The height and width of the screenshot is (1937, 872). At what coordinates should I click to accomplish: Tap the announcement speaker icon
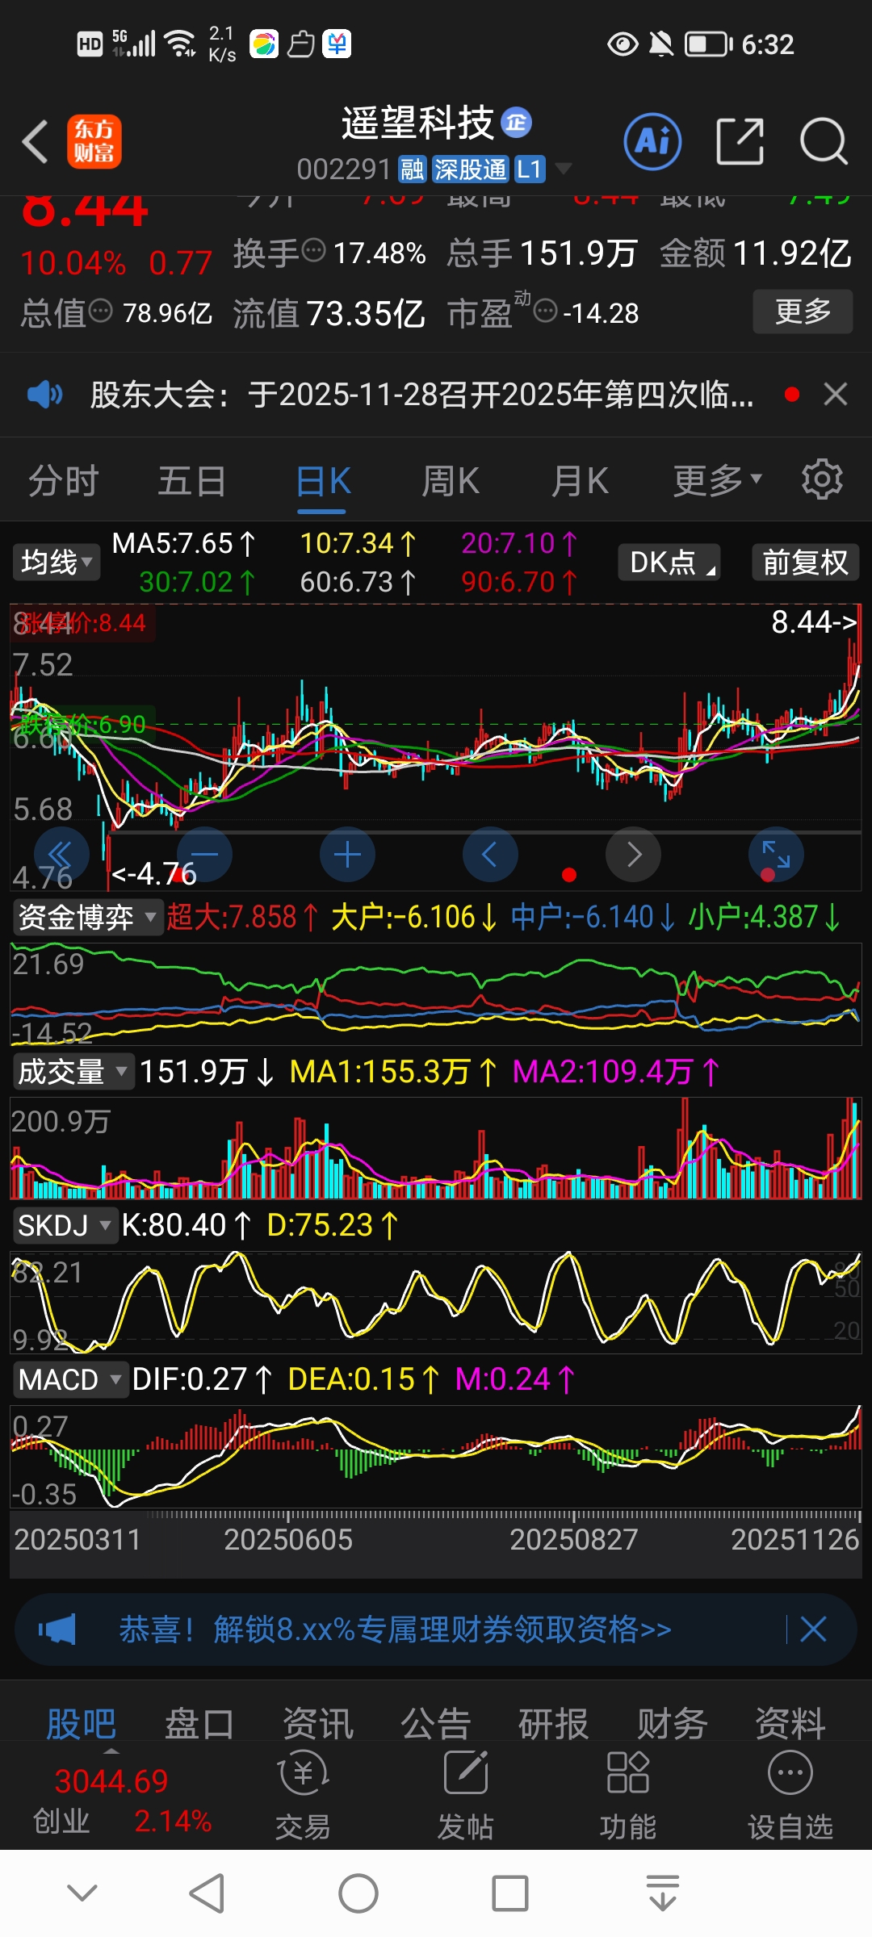click(44, 395)
